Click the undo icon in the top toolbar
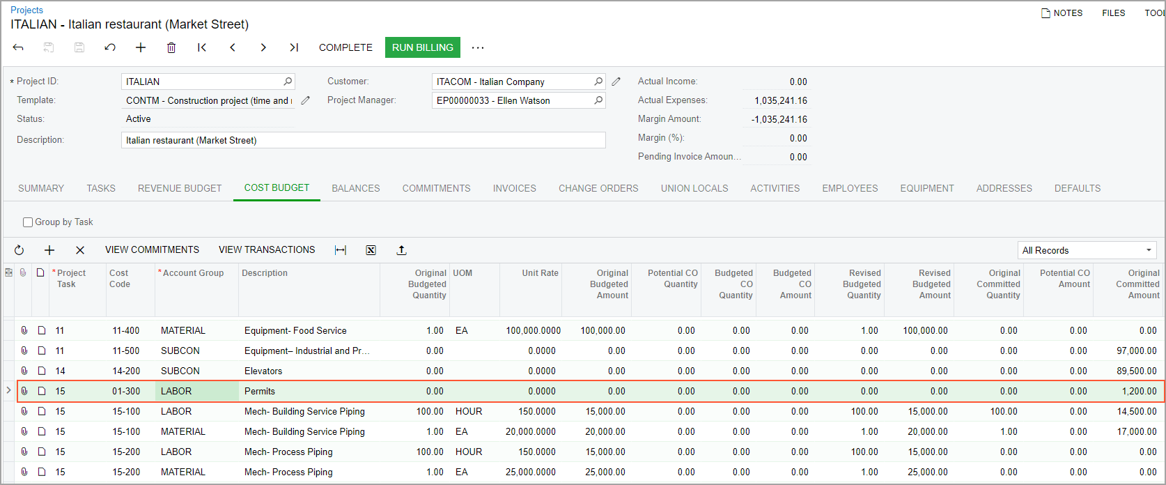This screenshot has width=1166, height=485. tap(110, 47)
